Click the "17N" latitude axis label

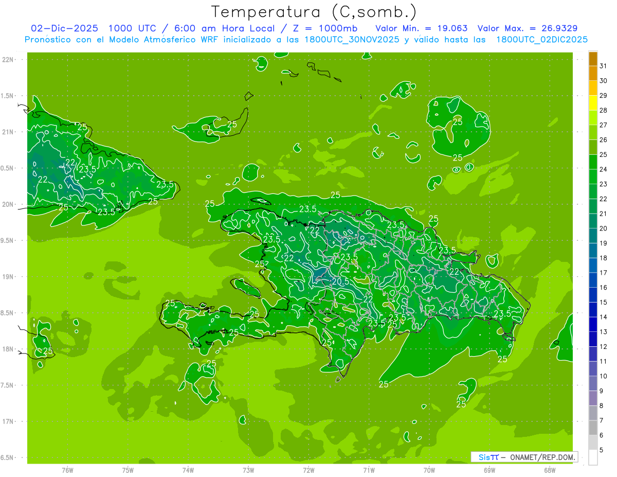[x=8, y=422]
